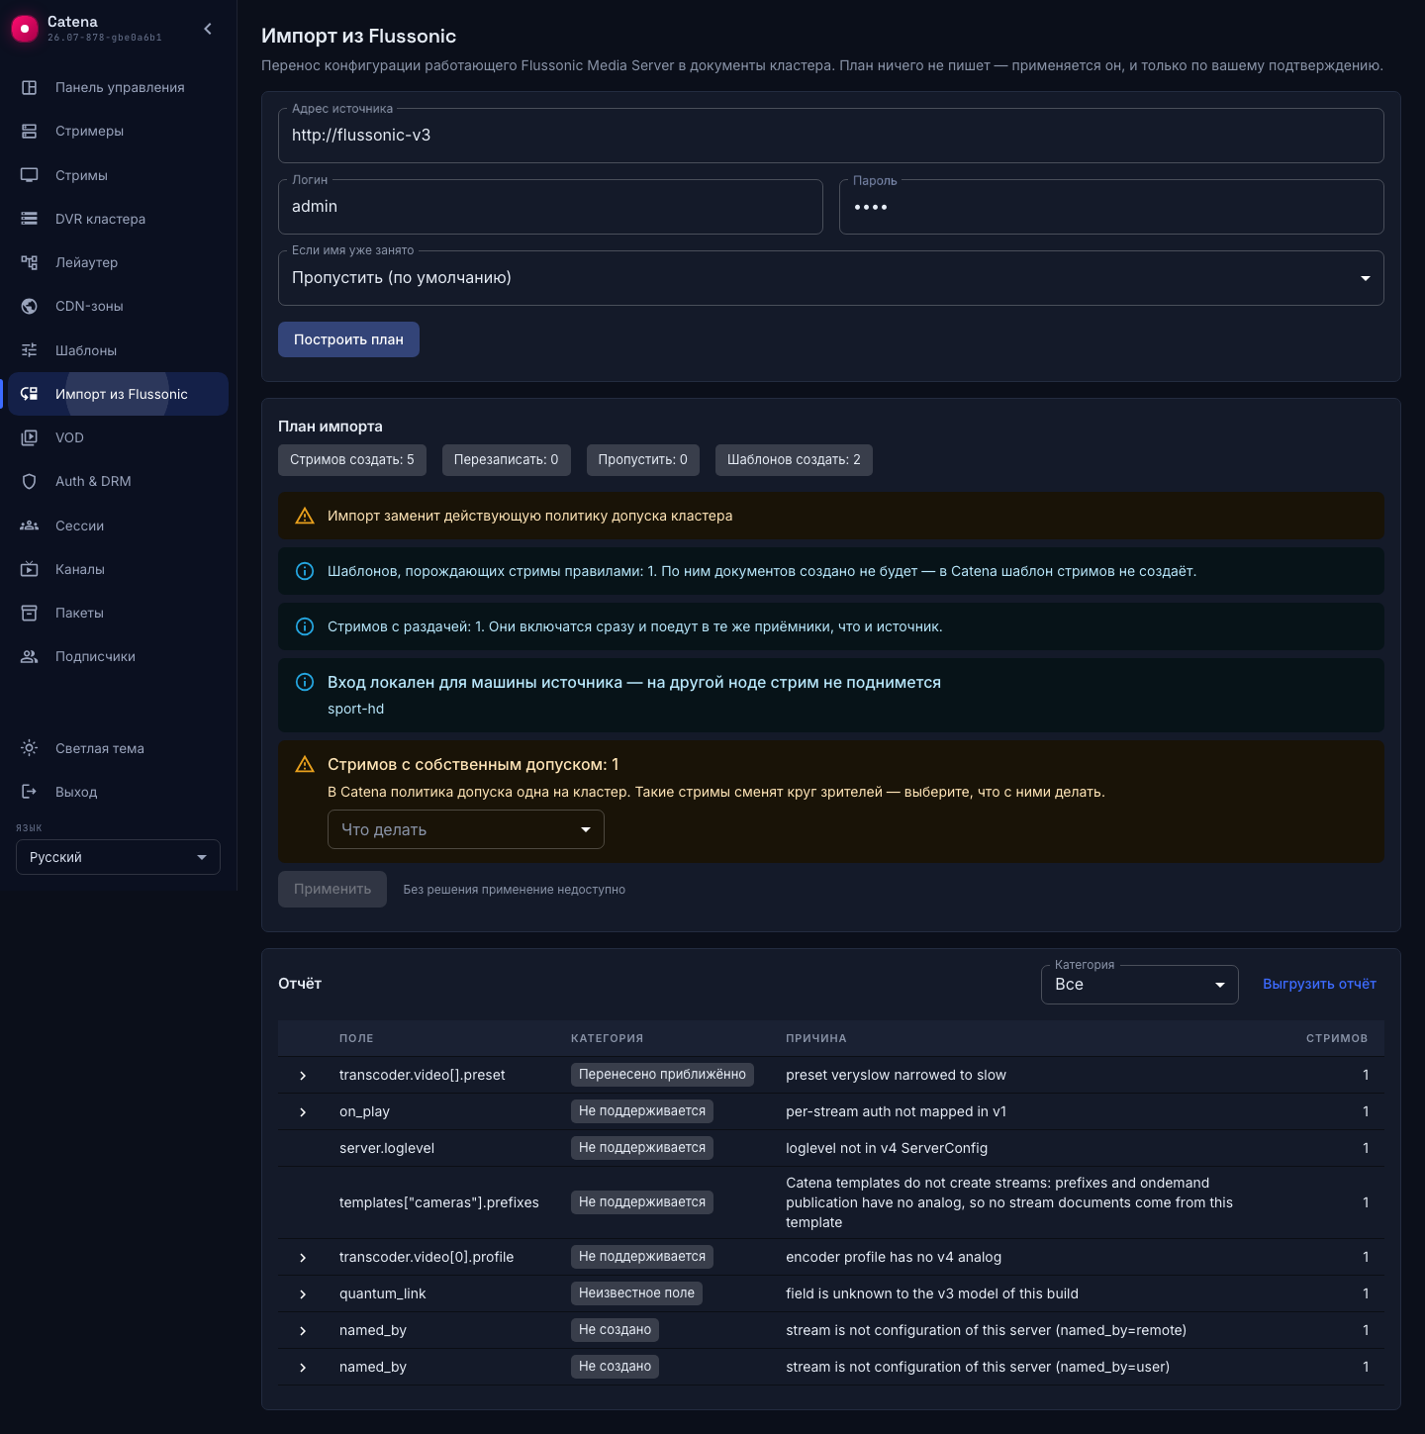Click the reason 'preset veryslow narrowed to slow'
The image size is (1425, 1434).
(896, 1075)
